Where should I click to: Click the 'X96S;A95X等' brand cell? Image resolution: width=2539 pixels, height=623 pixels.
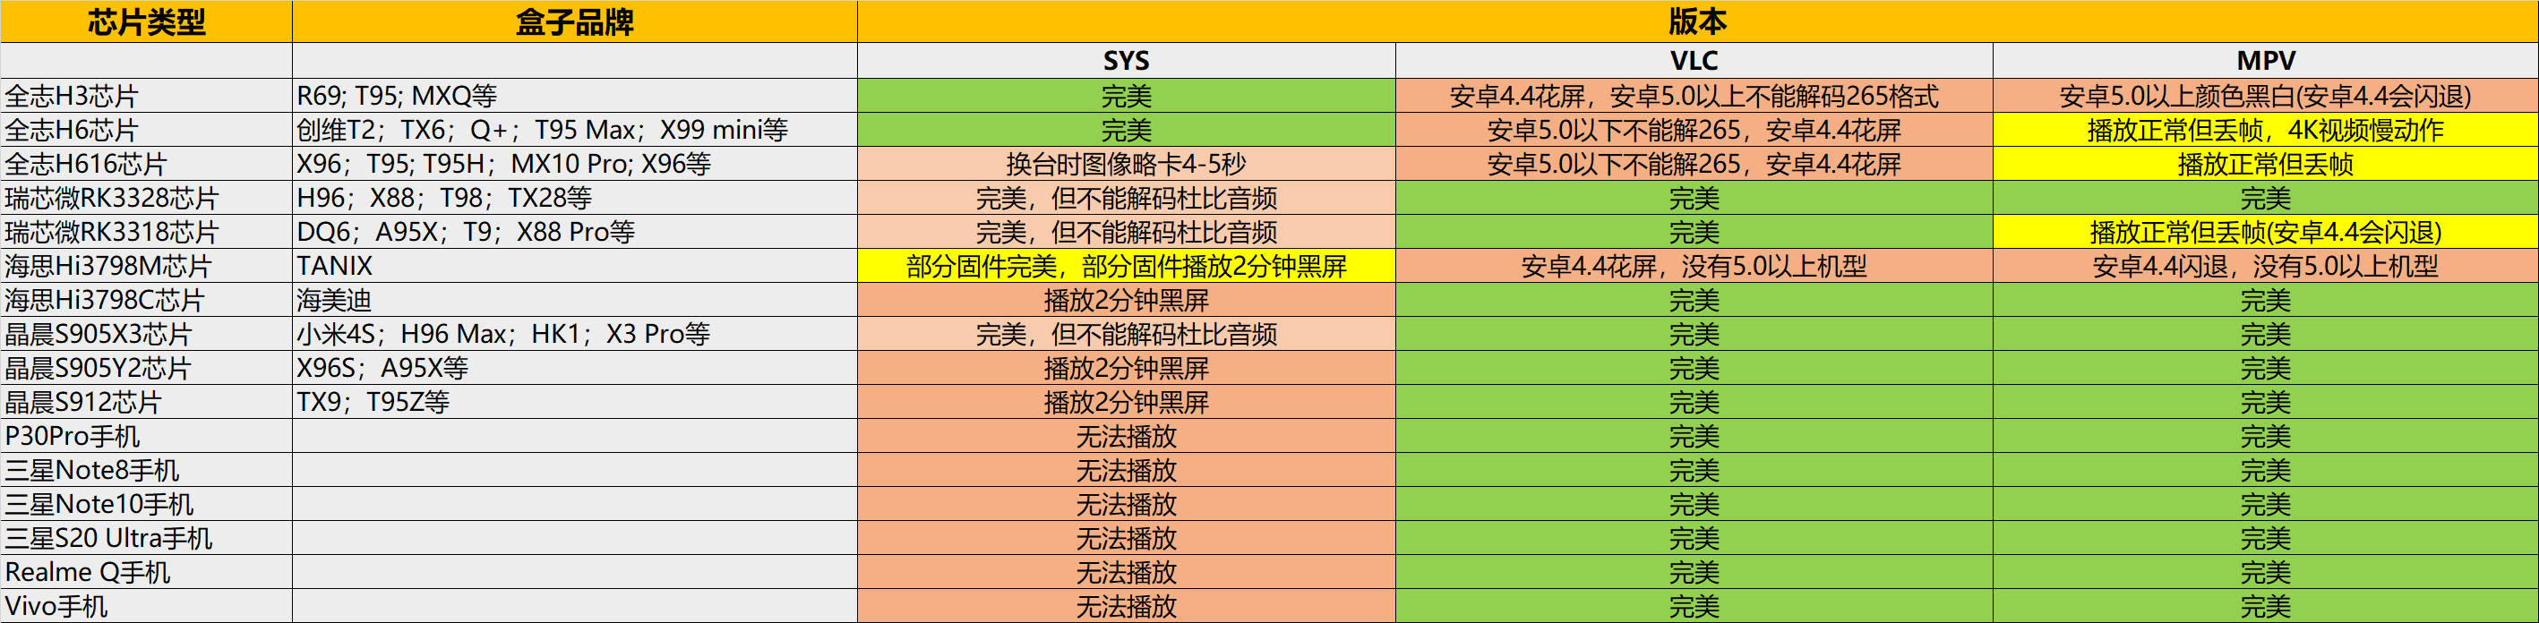point(575,368)
